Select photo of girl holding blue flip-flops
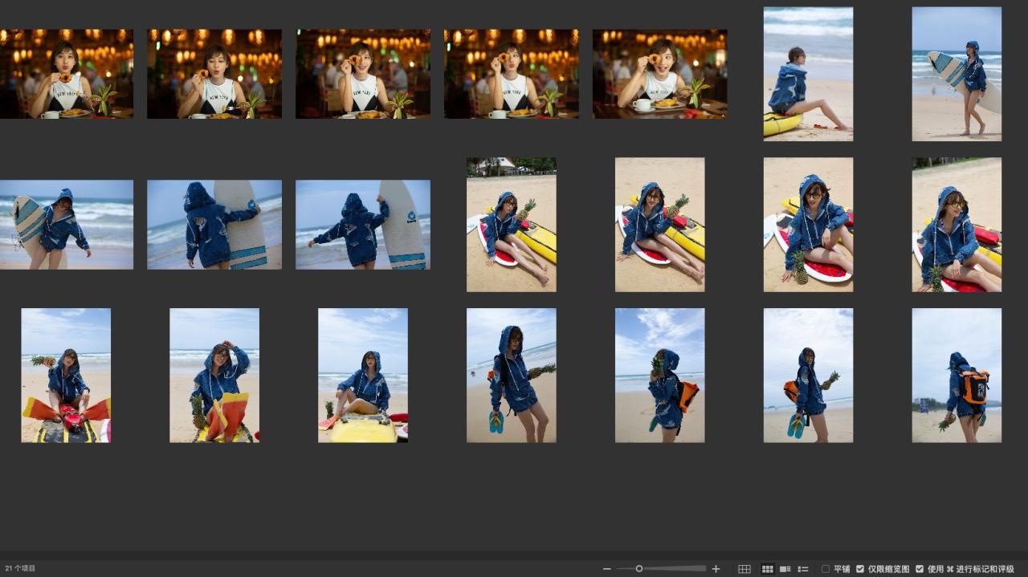The height and width of the screenshot is (577, 1028). [511, 376]
